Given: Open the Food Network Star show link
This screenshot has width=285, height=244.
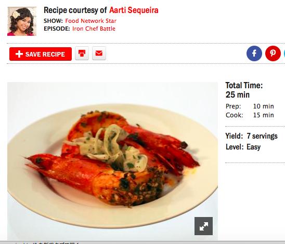Looking at the screenshot, I should point(91,21).
